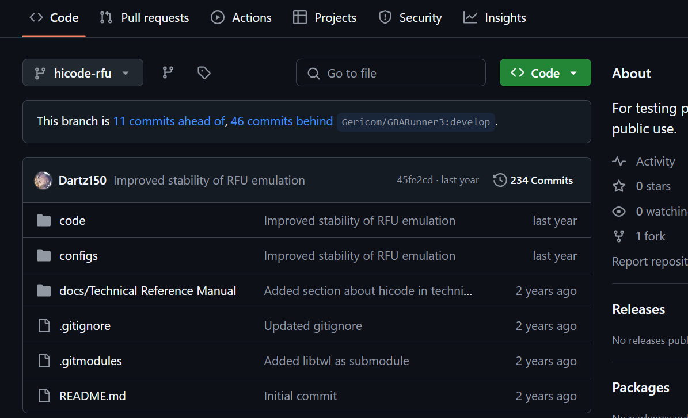The height and width of the screenshot is (418, 688).
Task: Open the Actions tab
Action: click(241, 17)
